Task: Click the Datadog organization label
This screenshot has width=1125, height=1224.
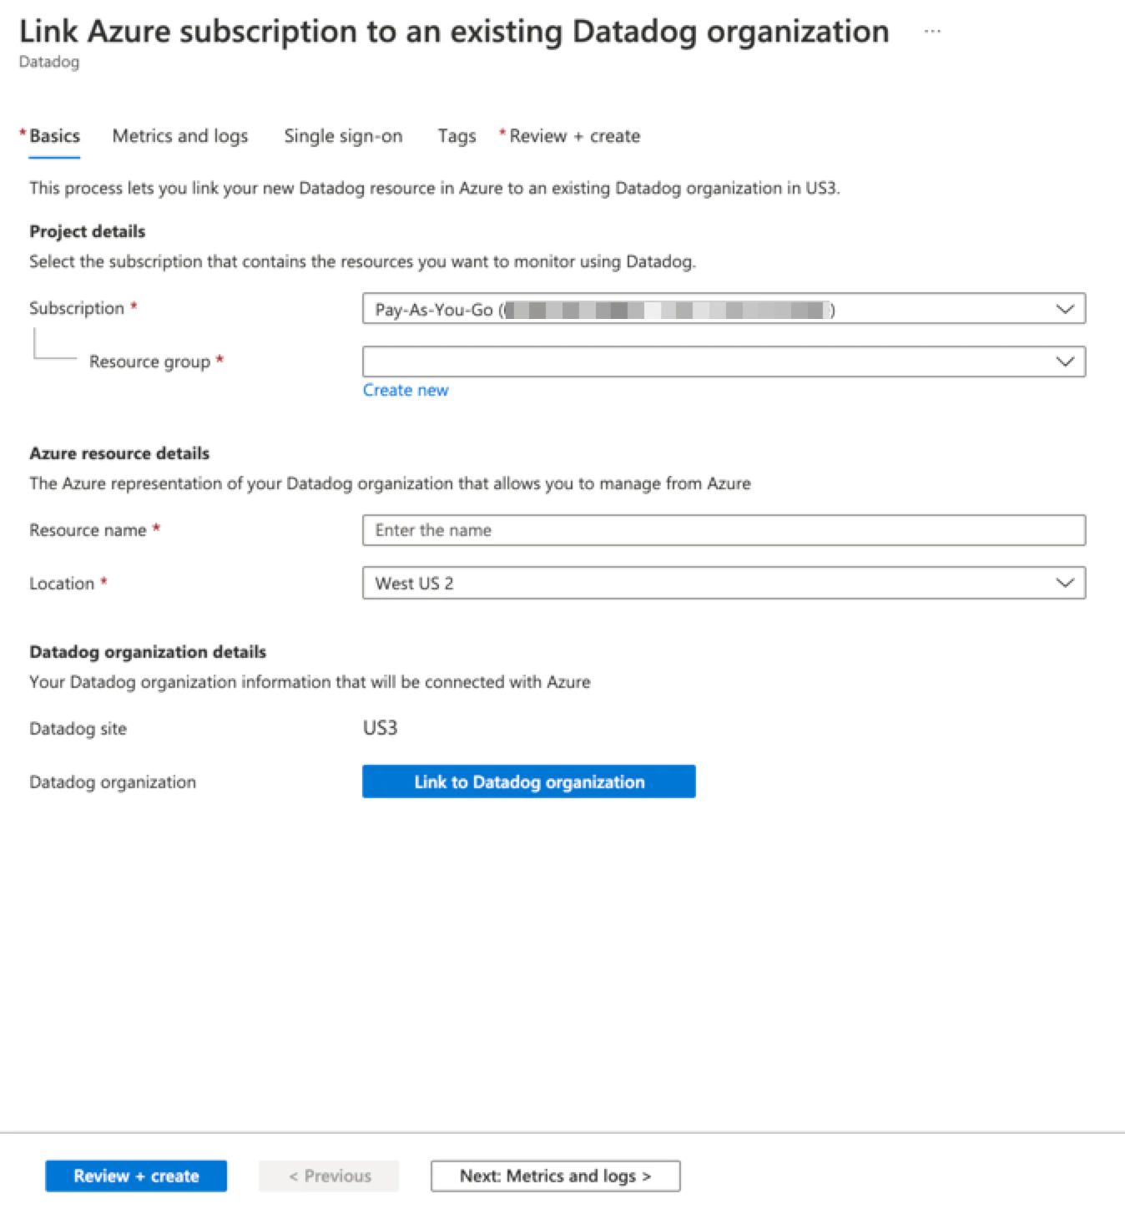Action: pyautogui.click(x=113, y=782)
